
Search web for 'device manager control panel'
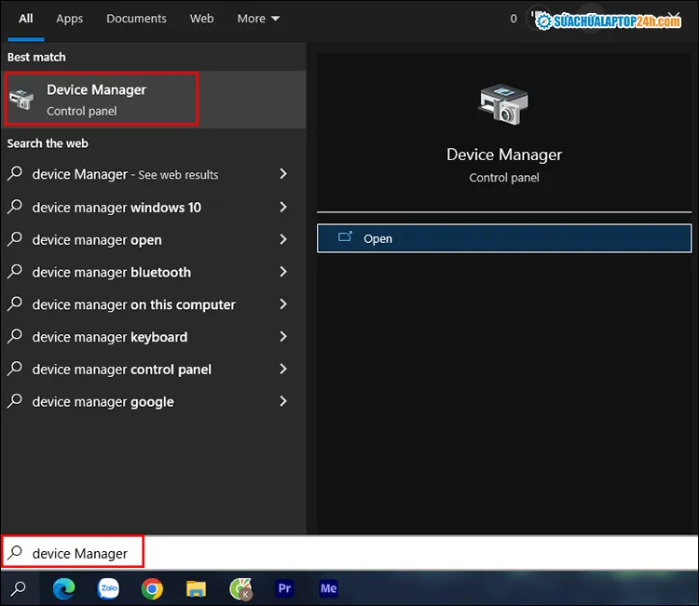point(121,370)
